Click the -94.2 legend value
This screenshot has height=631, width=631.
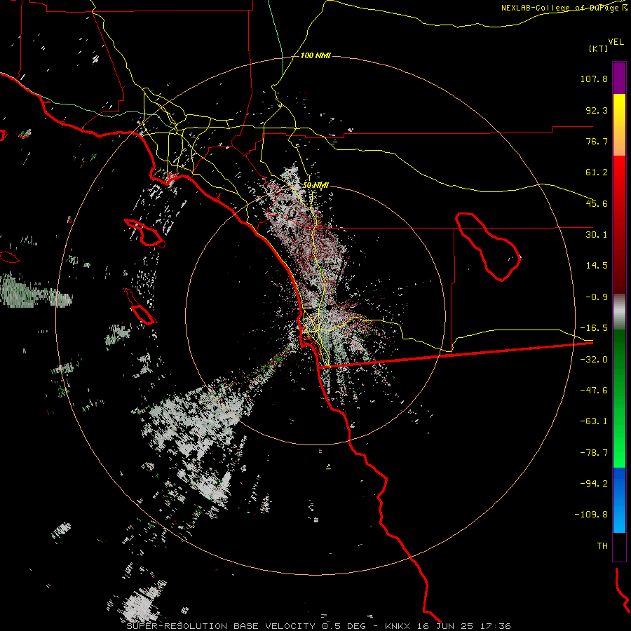pos(594,484)
